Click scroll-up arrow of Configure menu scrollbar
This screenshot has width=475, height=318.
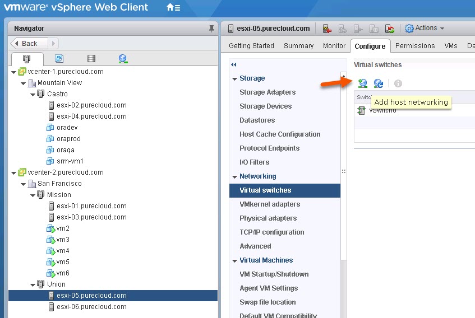344,76
